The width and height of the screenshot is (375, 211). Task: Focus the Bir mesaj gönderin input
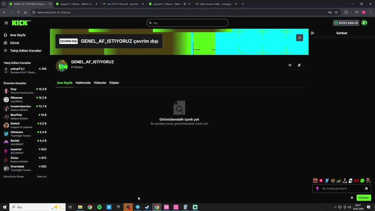point(342,188)
